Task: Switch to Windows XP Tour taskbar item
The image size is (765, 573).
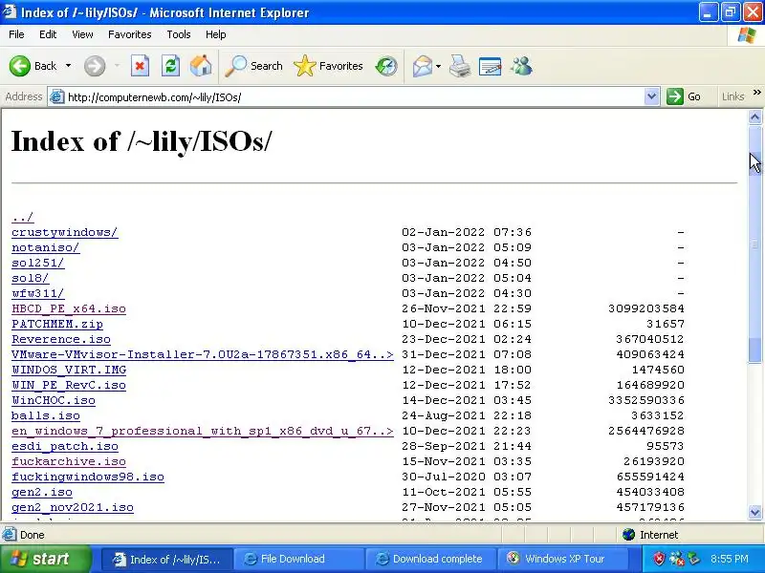Action: coord(561,560)
